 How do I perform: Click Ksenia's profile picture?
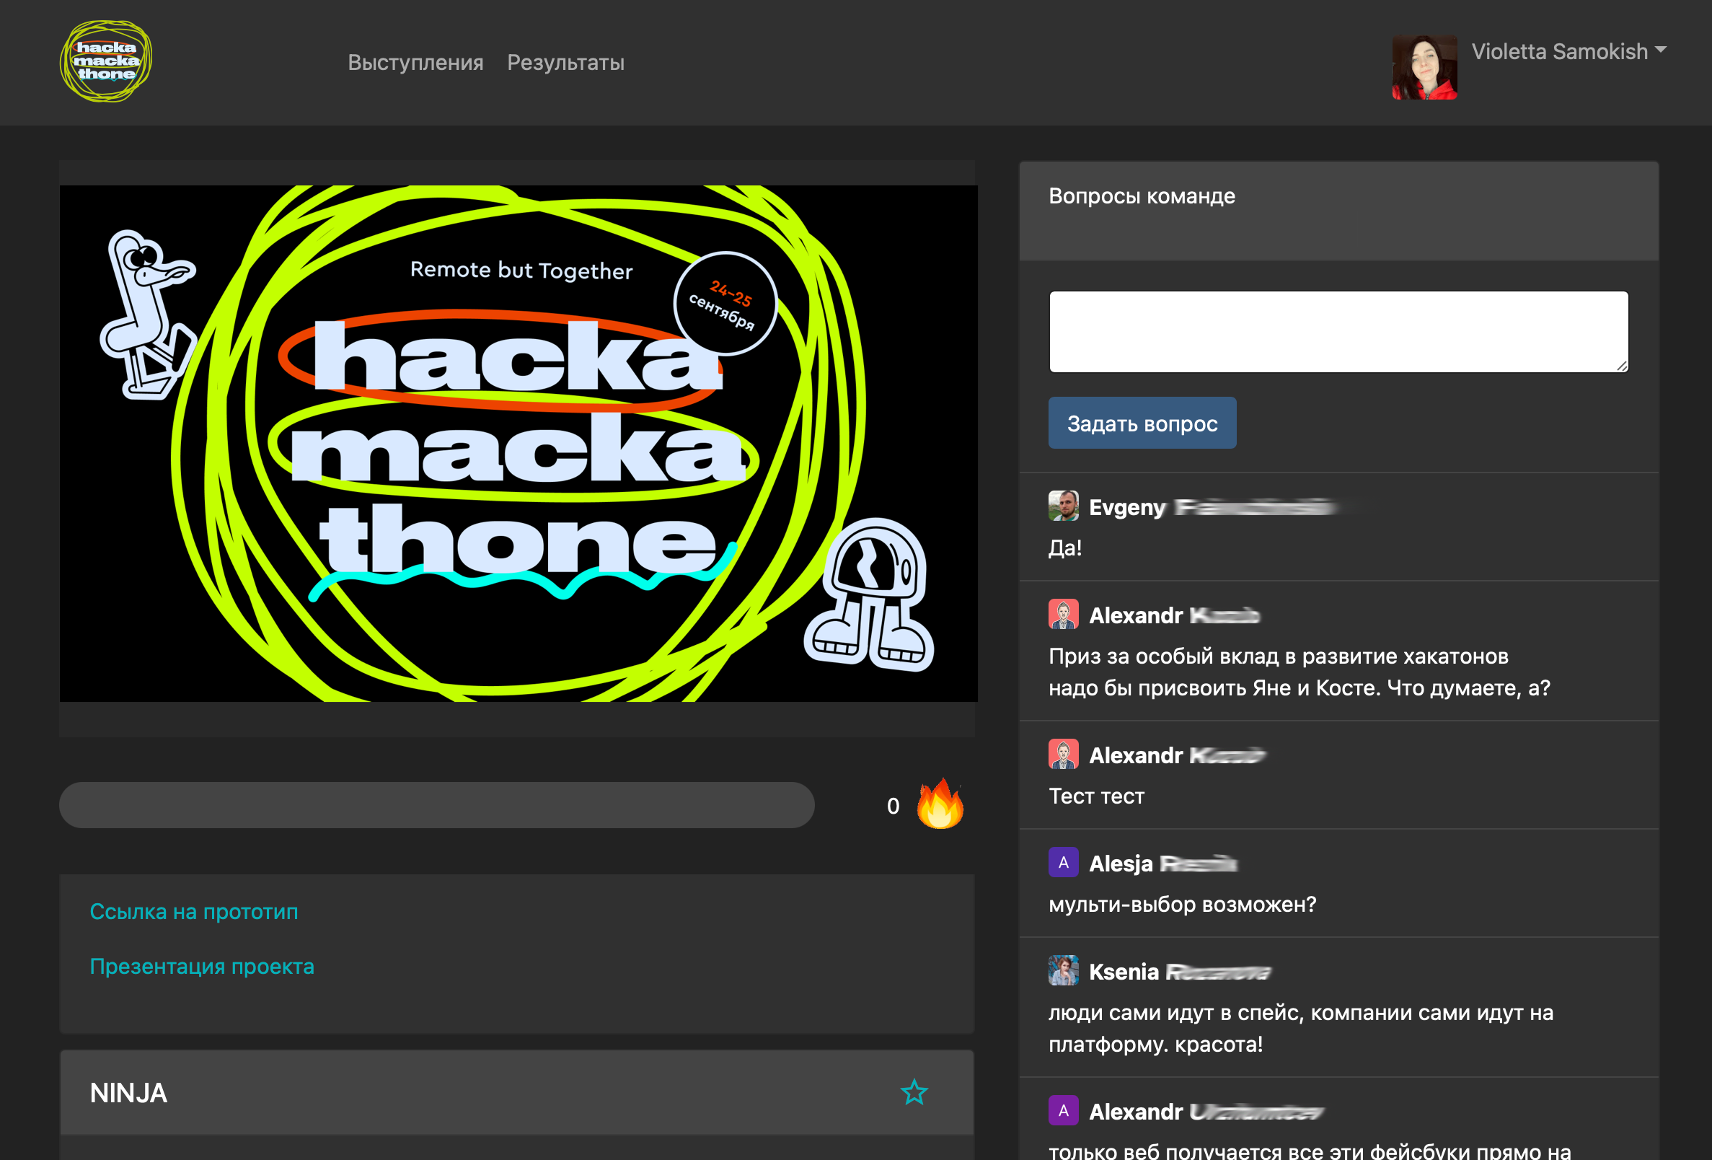(1062, 970)
